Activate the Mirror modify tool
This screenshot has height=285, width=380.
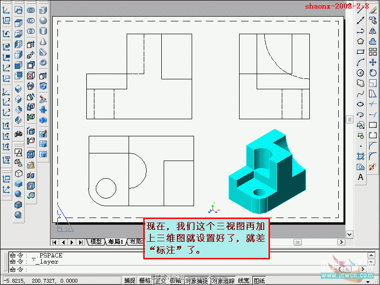point(373,31)
